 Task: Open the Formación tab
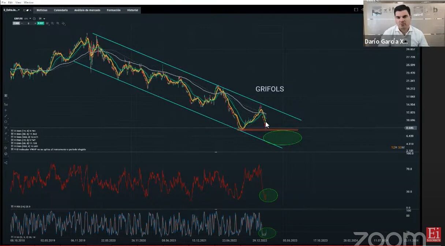coord(113,10)
